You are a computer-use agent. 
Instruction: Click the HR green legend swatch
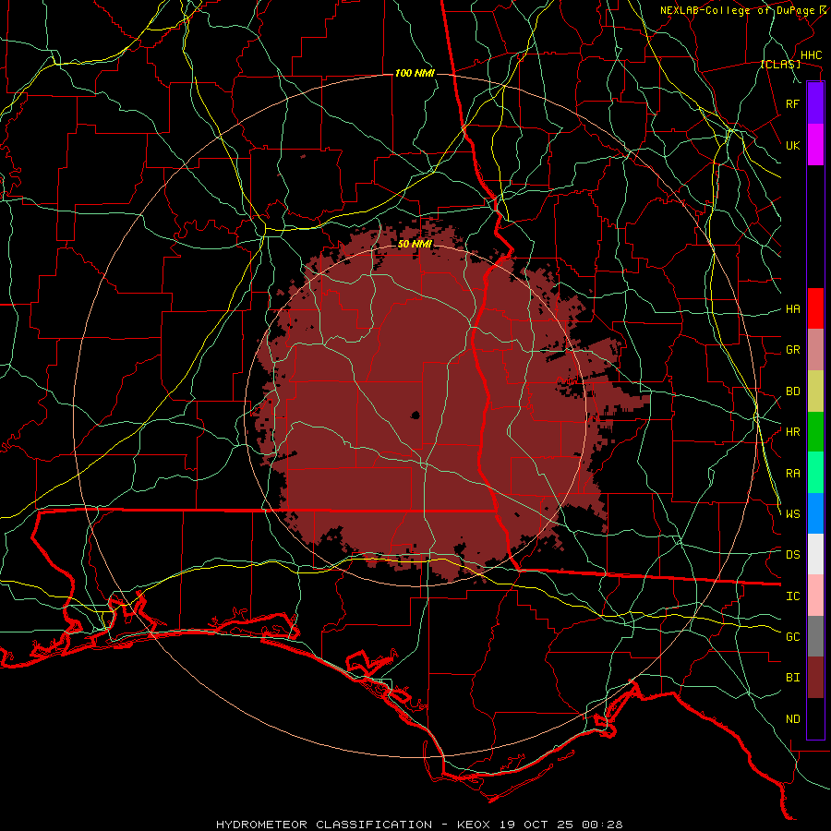815,432
